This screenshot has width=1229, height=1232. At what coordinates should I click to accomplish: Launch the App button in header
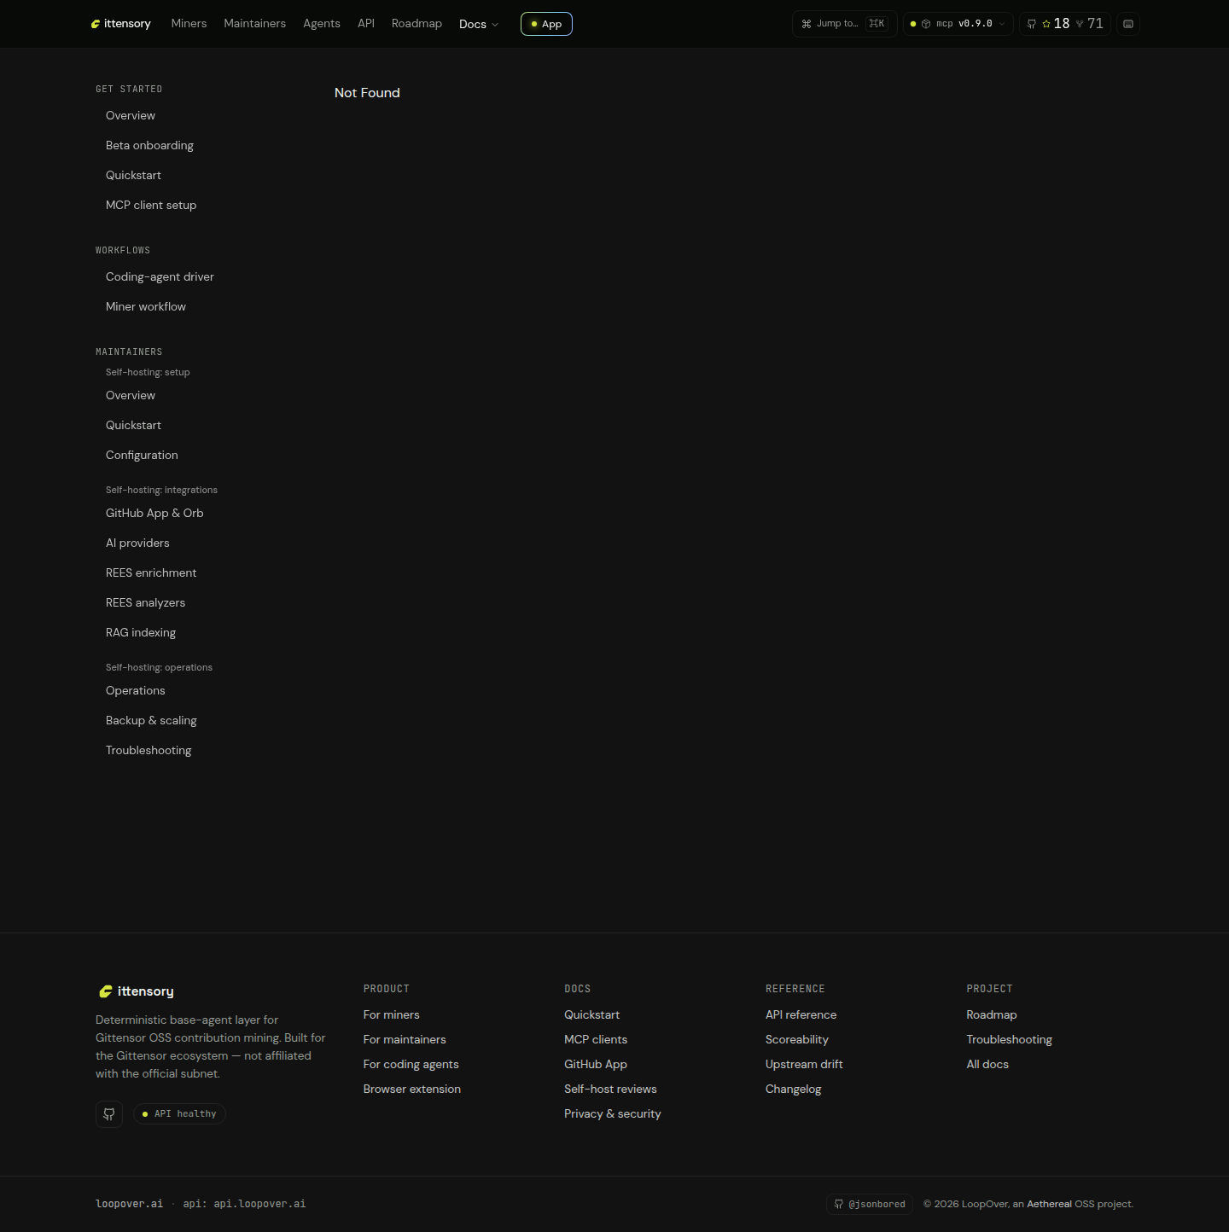pyautogui.click(x=546, y=24)
